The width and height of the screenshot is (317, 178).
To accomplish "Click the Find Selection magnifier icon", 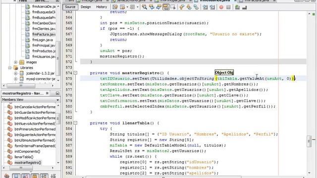I will click(144, 7).
